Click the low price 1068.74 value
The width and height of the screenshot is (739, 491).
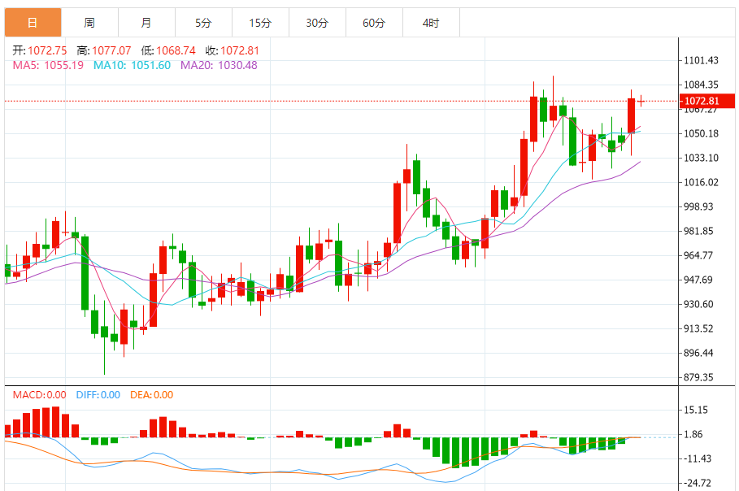pos(176,50)
